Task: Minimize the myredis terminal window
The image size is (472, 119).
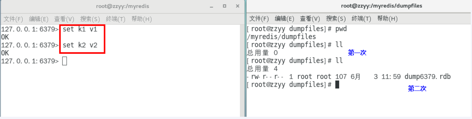Action: 211,6
